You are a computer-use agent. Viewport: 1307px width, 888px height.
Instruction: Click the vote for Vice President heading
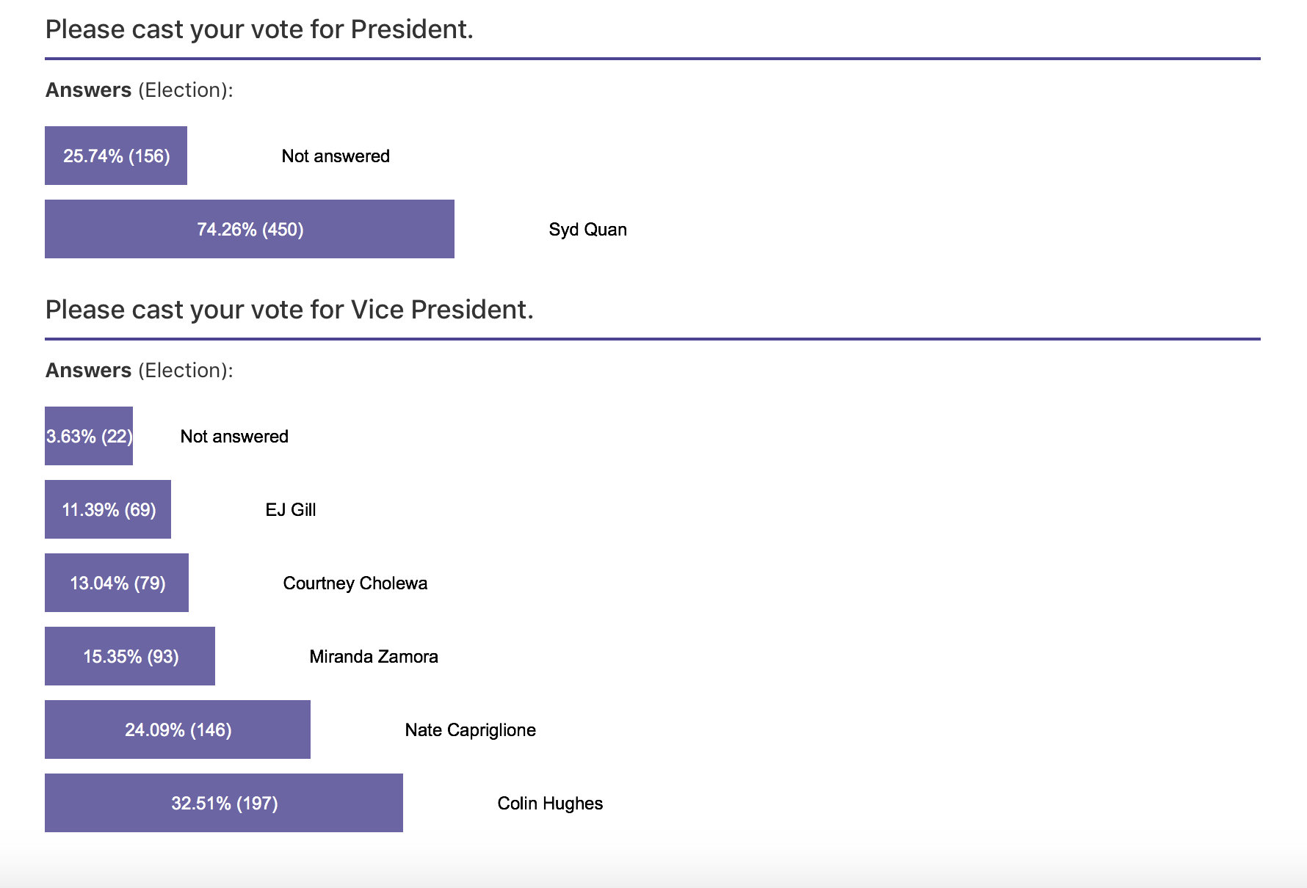[289, 310]
